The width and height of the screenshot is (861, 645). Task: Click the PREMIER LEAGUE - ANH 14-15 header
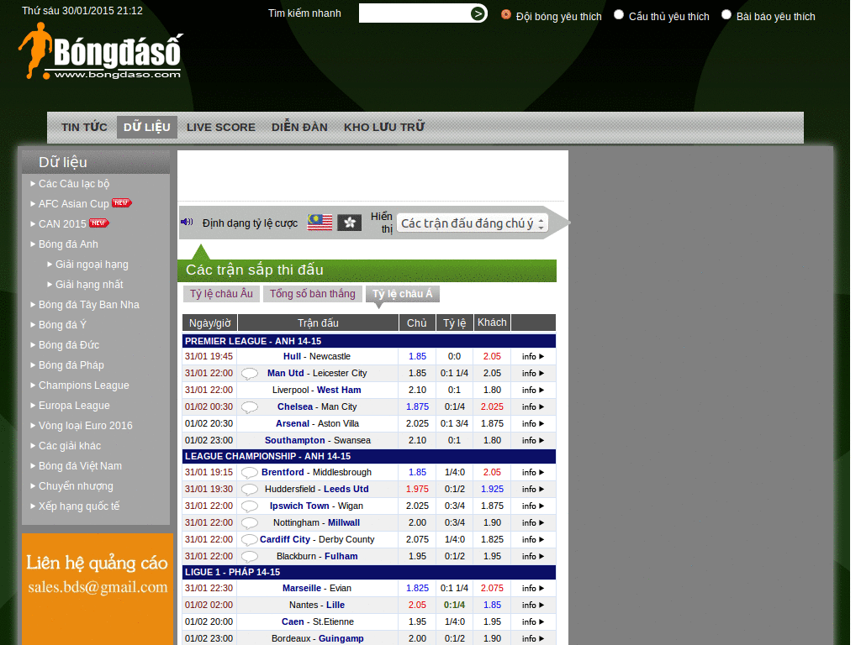pyautogui.click(x=368, y=341)
